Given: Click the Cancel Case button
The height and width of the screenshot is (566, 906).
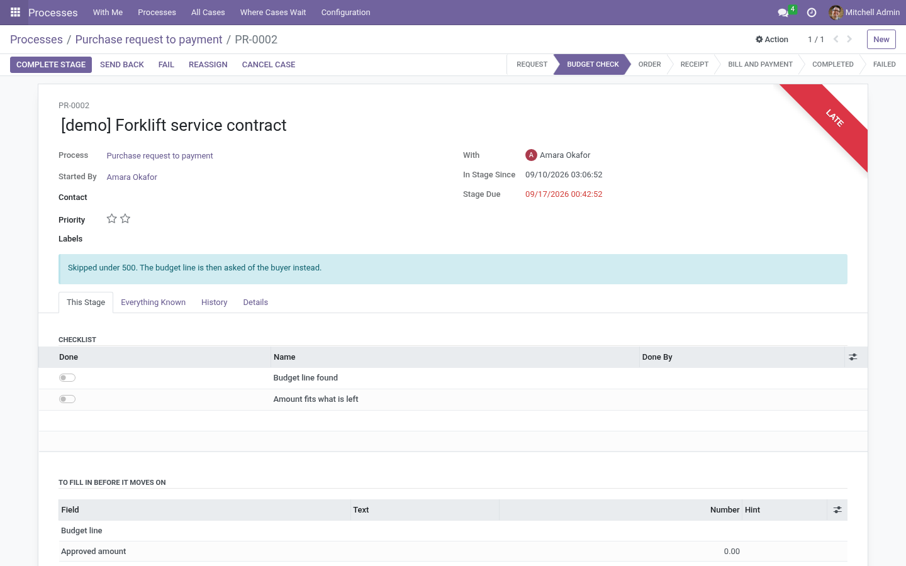Looking at the screenshot, I should click(269, 65).
